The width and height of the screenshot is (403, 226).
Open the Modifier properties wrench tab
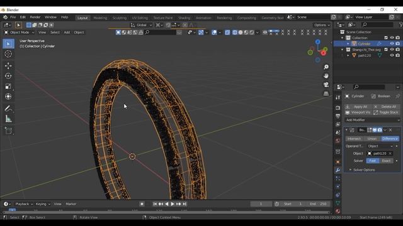point(338,170)
